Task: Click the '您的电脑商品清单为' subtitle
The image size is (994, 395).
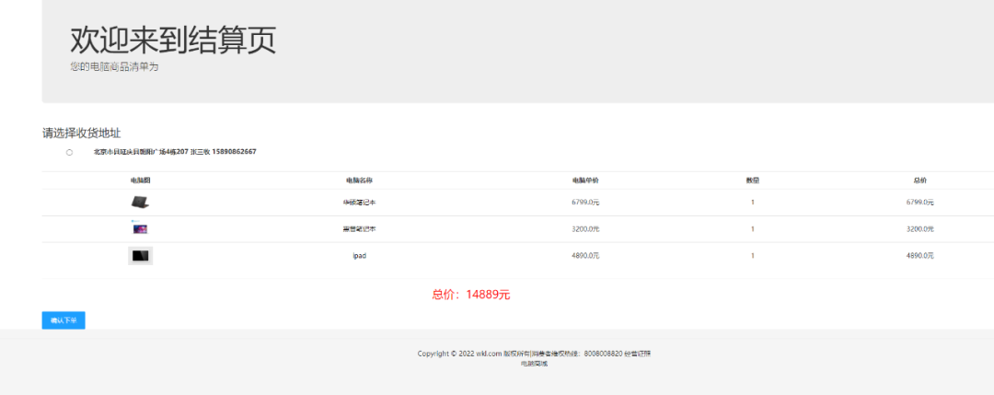Action: (114, 66)
